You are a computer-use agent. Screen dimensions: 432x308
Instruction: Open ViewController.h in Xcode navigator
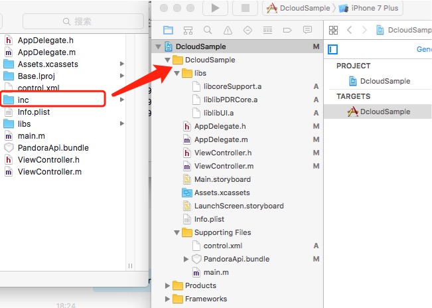coord(223,153)
